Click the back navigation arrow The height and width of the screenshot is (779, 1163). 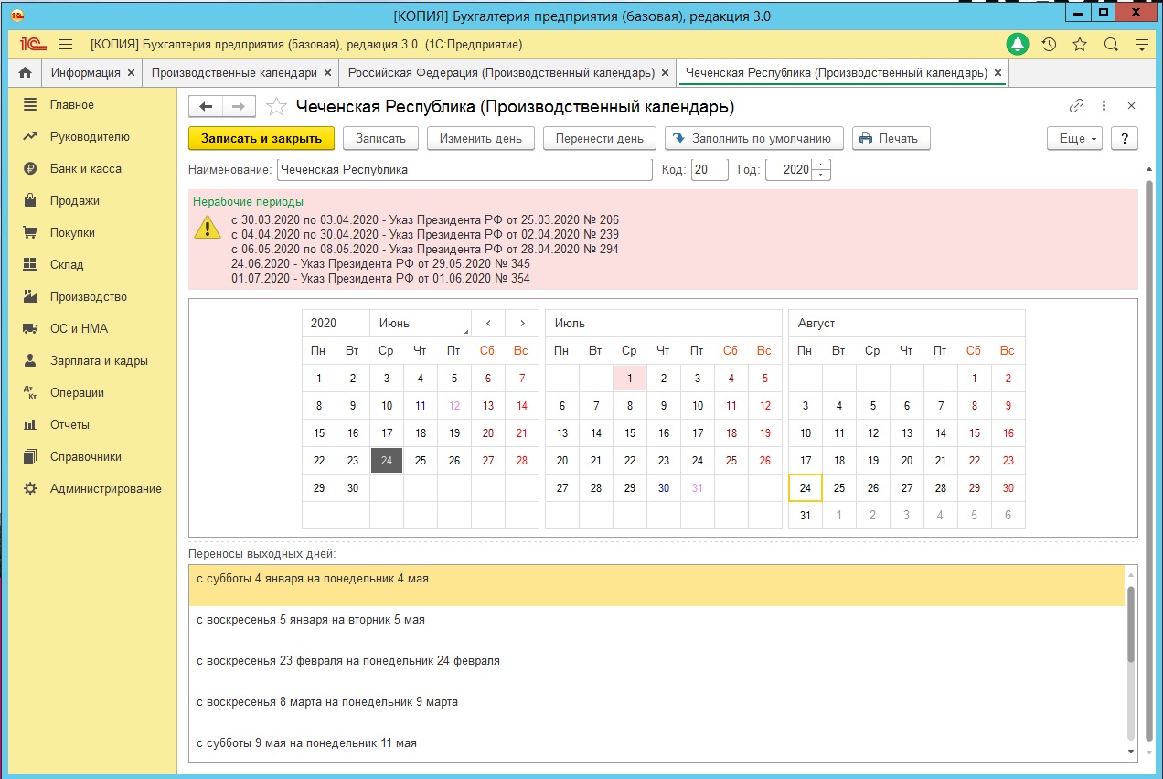206,107
